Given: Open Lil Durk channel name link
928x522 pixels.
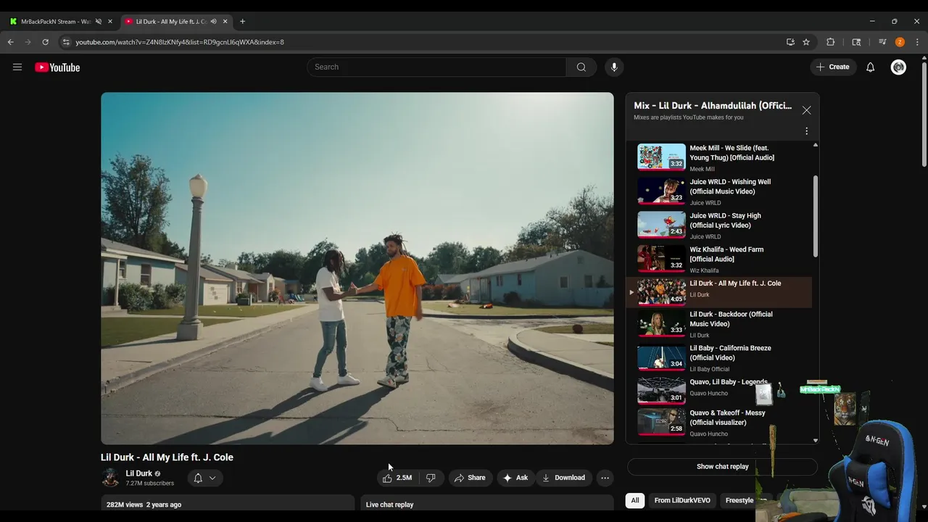Looking at the screenshot, I should tap(139, 473).
